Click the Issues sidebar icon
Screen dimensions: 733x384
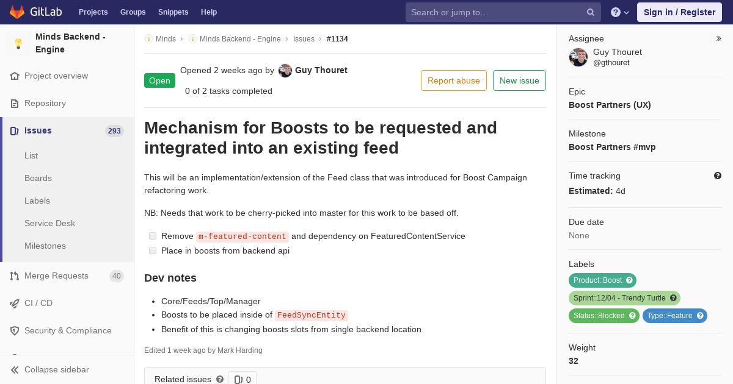15,131
